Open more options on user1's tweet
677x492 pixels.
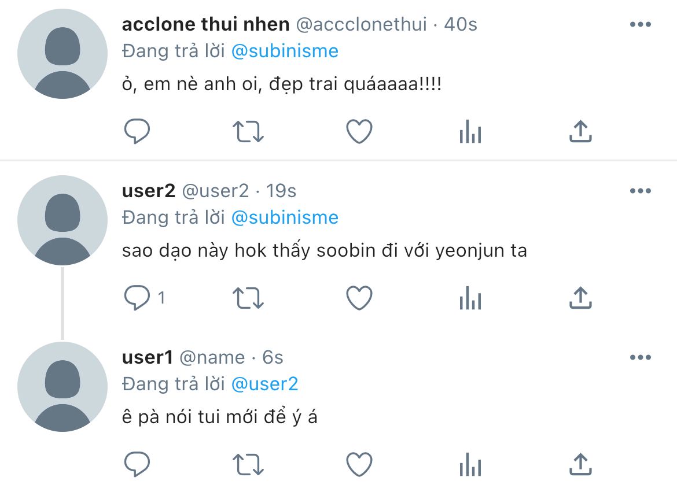(x=640, y=358)
